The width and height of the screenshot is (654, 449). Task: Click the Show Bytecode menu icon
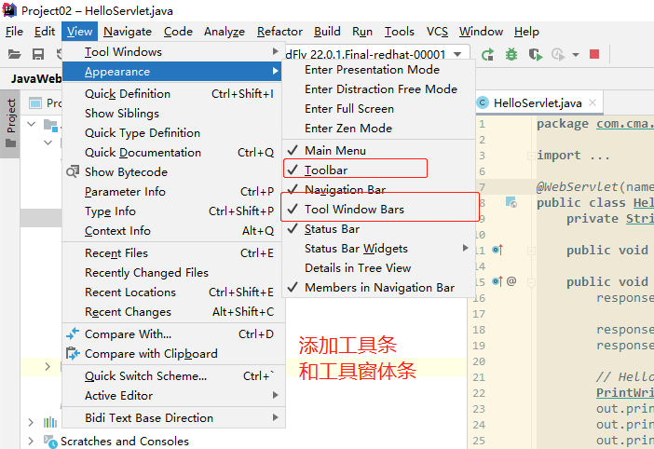coord(73,171)
